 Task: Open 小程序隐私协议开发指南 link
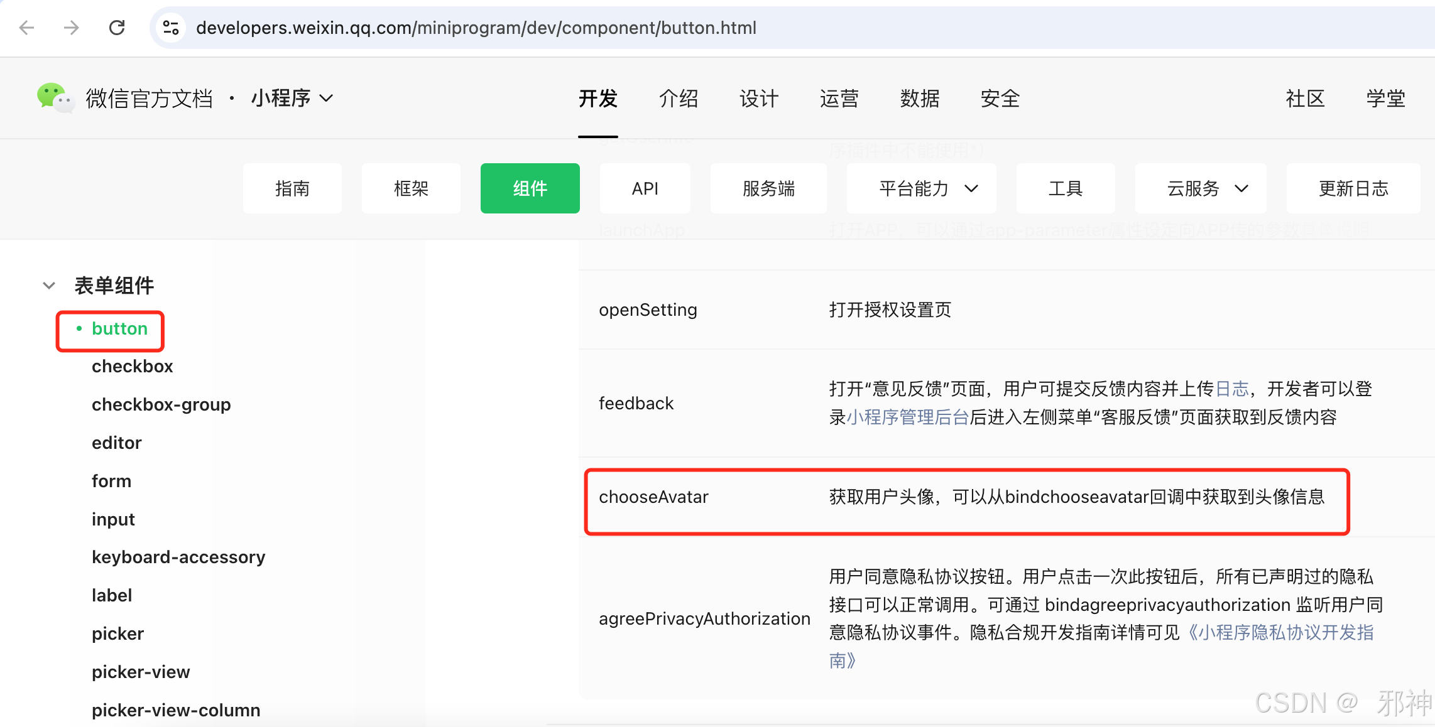(x=1279, y=633)
